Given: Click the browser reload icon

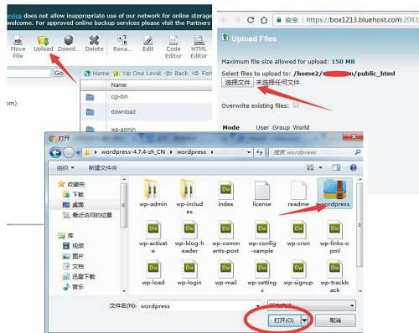Looking at the screenshot, I should pos(251,20).
